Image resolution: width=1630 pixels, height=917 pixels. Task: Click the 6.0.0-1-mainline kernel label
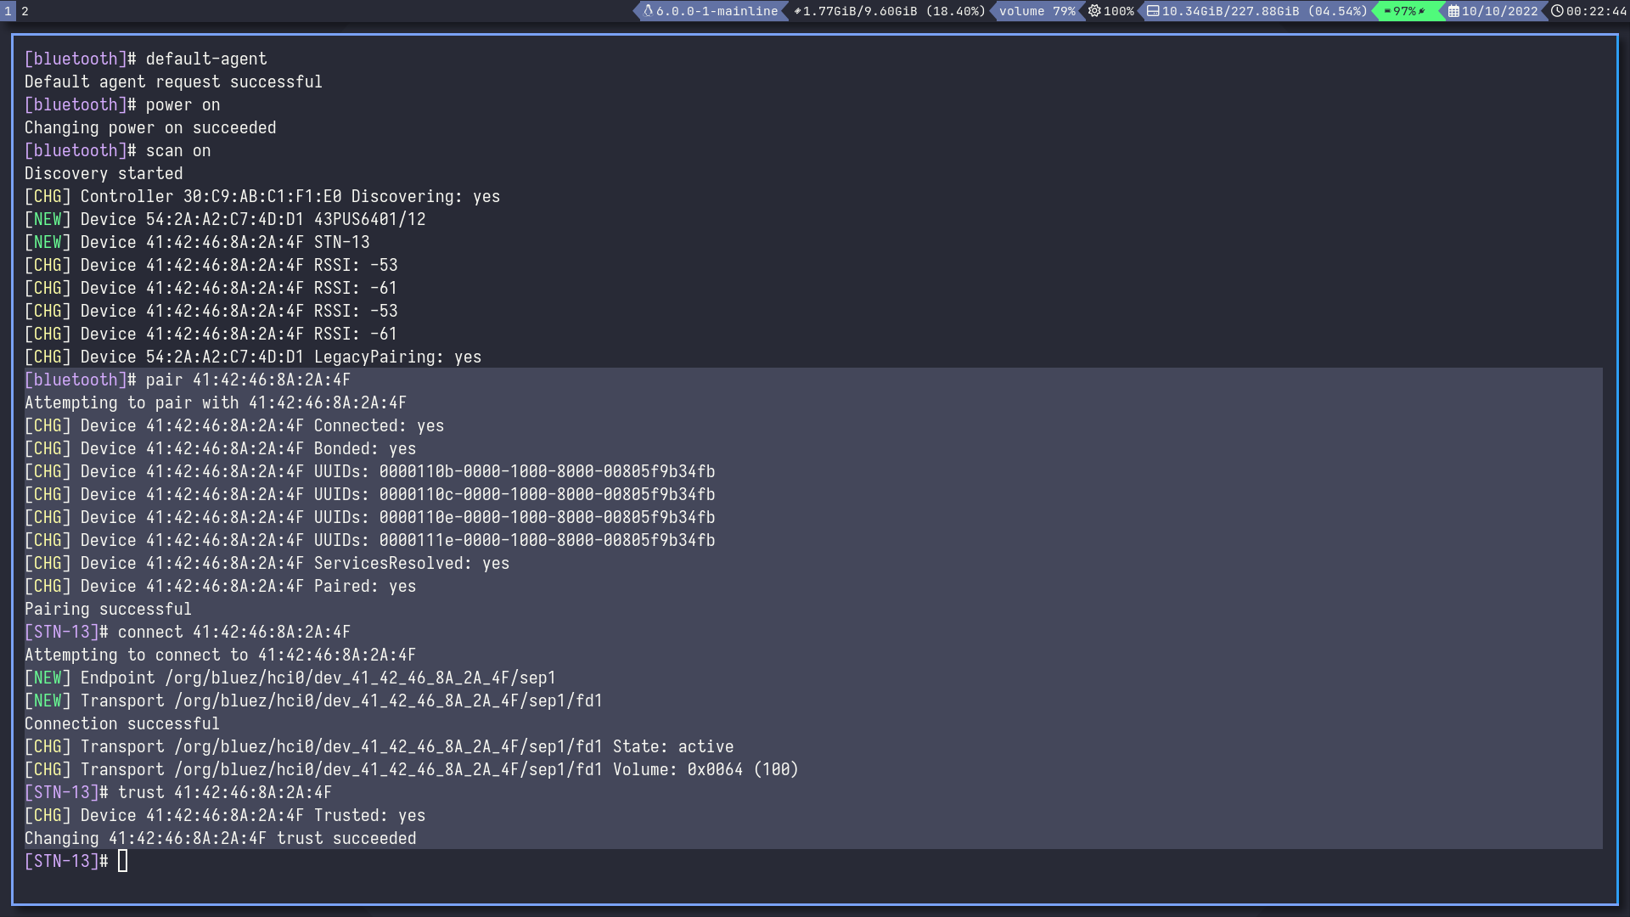pyautogui.click(x=717, y=11)
